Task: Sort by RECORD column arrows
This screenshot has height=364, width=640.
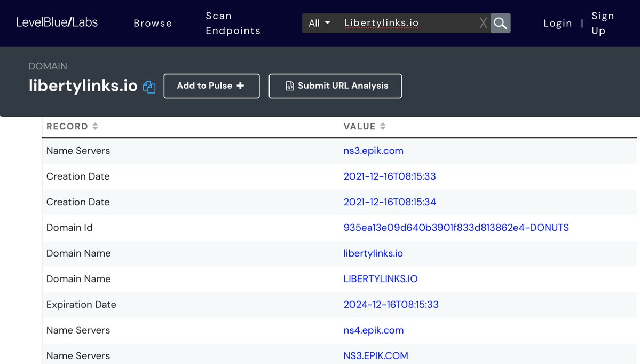Action: tap(95, 127)
